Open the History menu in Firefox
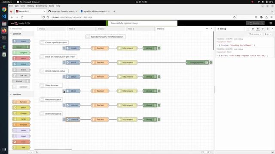Screen dimensions: 275x154 (x=31, y=6)
